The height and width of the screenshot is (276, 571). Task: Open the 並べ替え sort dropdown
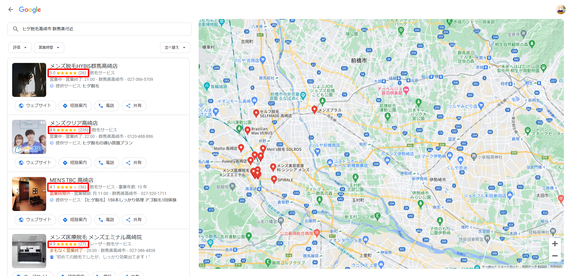point(175,48)
